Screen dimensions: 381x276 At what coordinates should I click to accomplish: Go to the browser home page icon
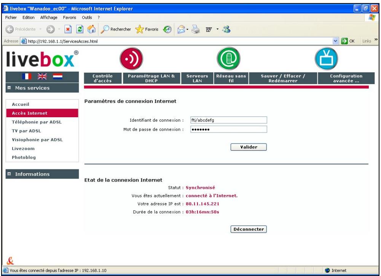pyautogui.click(x=91, y=29)
